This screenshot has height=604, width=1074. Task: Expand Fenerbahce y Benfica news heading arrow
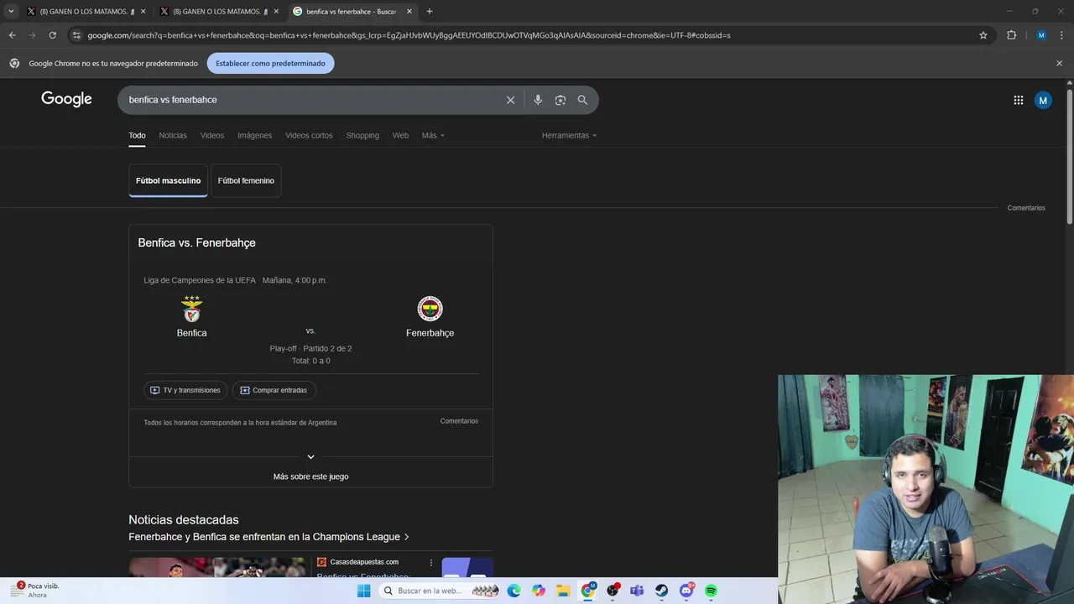(407, 537)
